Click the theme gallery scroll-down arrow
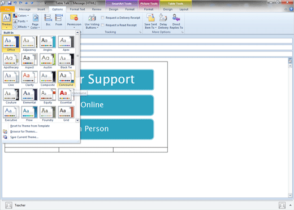 click(x=77, y=120)
